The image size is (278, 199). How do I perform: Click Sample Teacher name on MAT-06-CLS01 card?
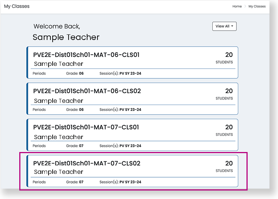pyautogui.click(x=59, y=64)
